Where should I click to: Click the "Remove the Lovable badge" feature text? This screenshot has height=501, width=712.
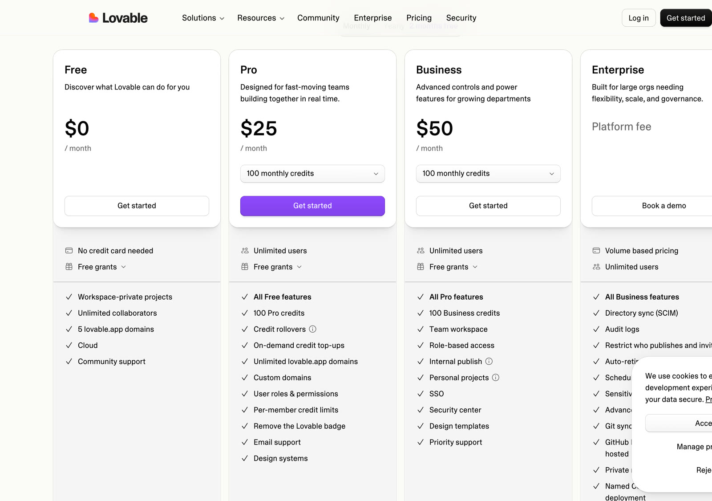click(x=299, y=426)
